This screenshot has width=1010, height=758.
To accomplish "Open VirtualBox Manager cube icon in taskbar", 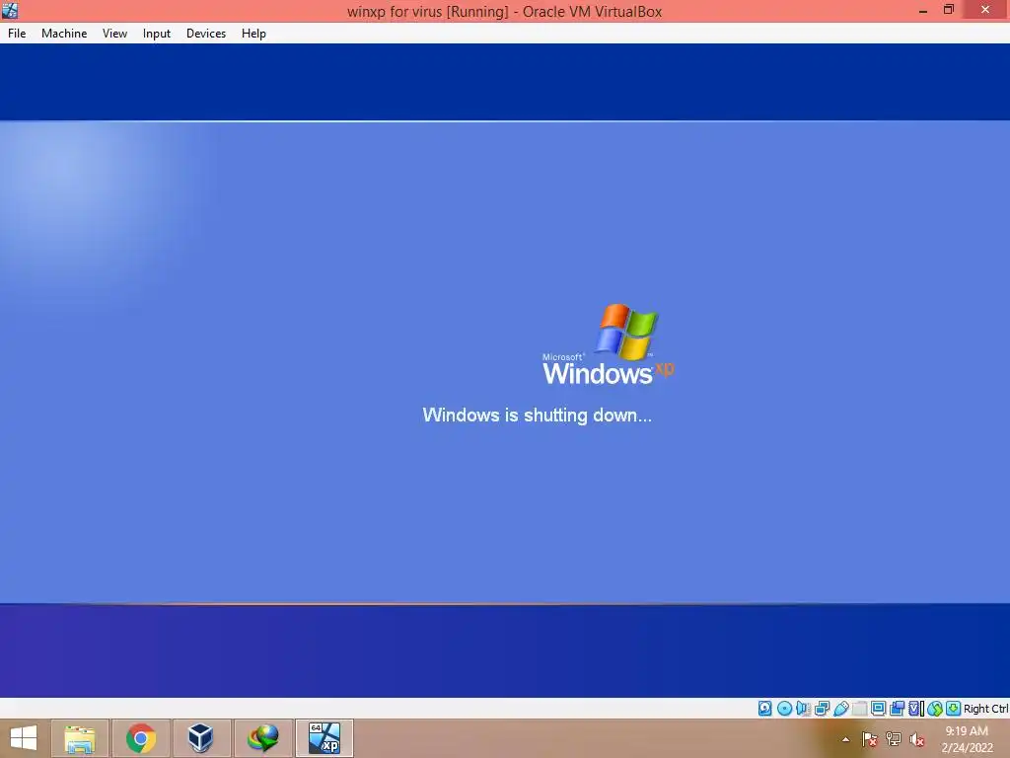I will [x=201, y=738].
